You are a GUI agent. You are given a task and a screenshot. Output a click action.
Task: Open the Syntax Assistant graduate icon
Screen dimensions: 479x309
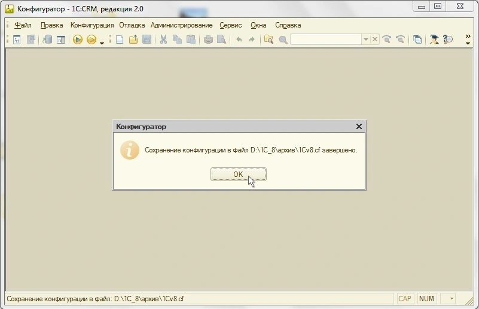[434, 39]
